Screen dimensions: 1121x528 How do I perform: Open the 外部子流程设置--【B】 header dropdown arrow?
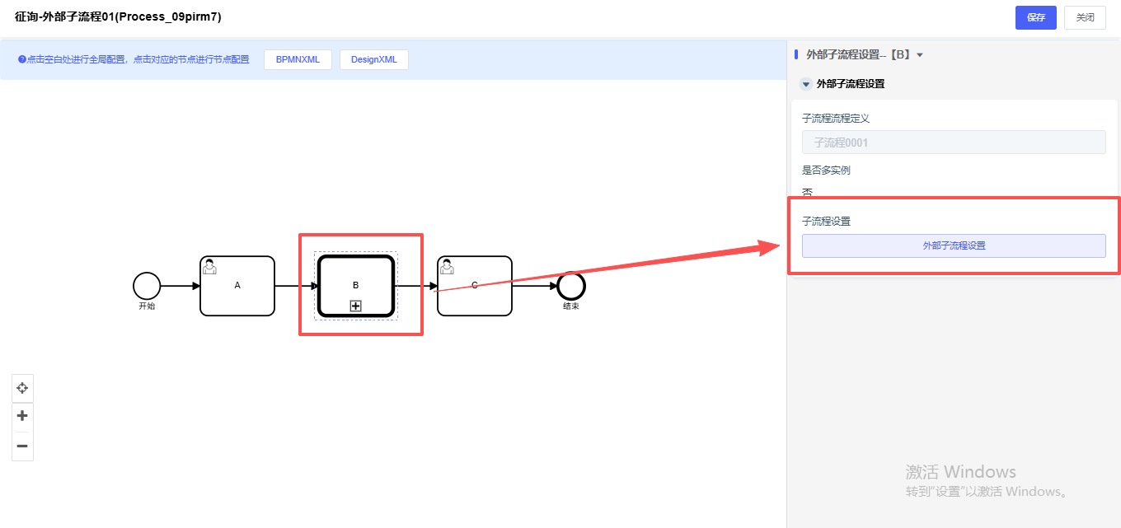[x=920, y=55]
